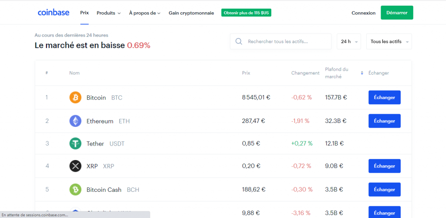The height and width of the screenshot is (218, 446).
Task: Click Échanger button for XRP
Action: (385, 166)
